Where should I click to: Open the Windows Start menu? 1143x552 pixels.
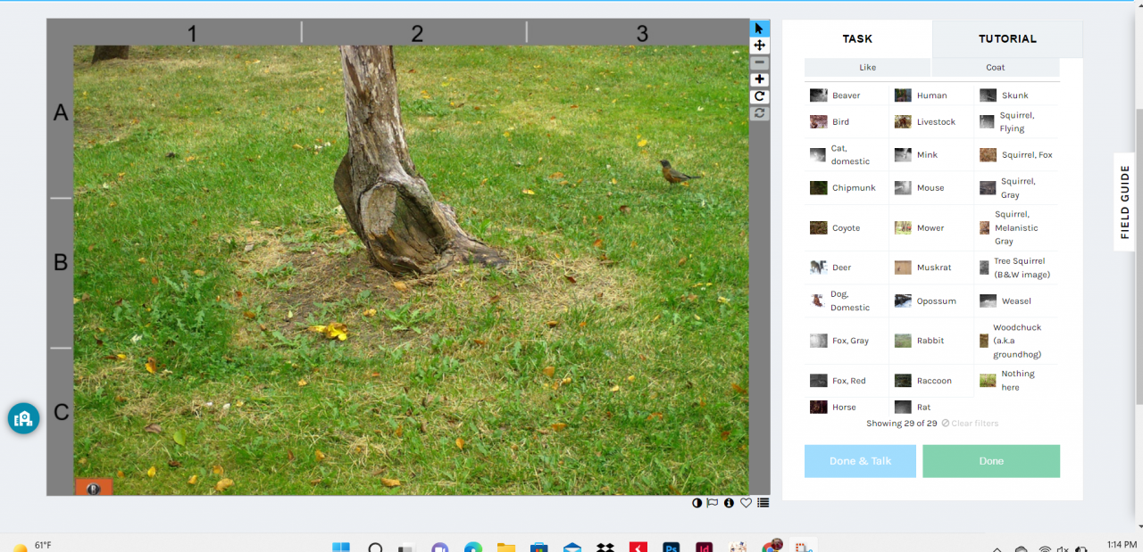click(341, 547)
